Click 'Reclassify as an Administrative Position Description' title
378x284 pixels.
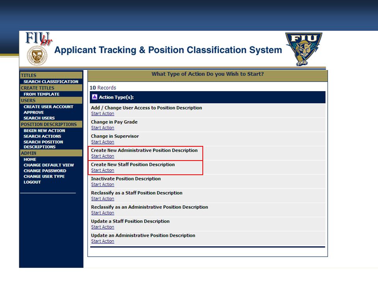tap(149, 207)
